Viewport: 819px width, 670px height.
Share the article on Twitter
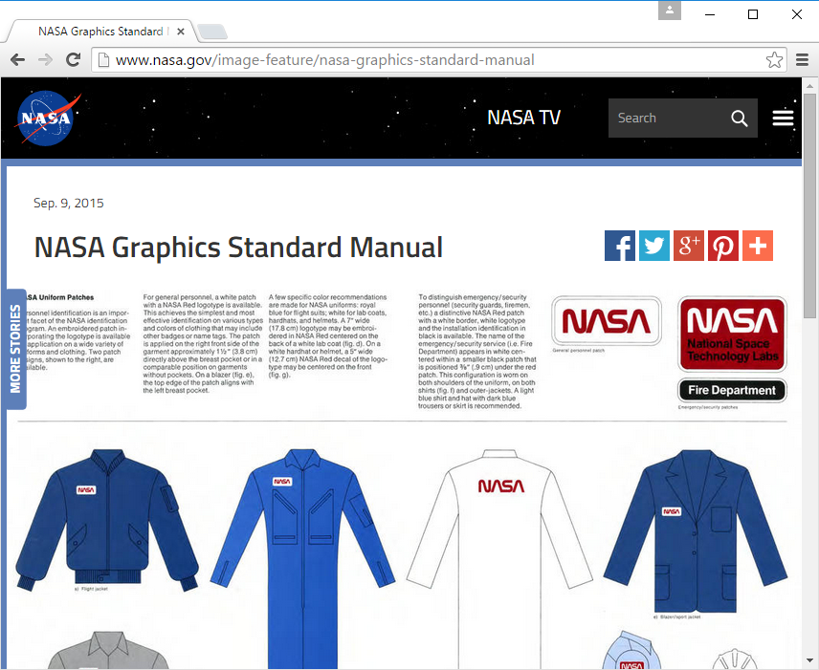[653, 246]
